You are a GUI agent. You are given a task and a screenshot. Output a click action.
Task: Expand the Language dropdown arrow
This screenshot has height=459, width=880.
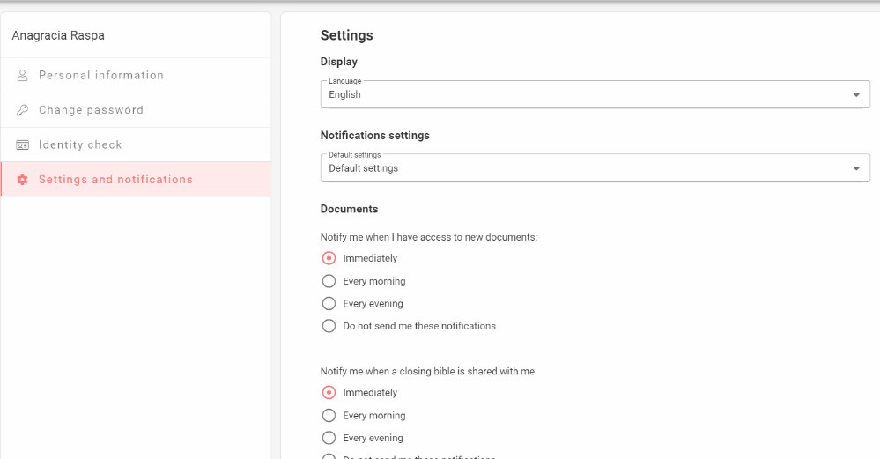[856, 95]
